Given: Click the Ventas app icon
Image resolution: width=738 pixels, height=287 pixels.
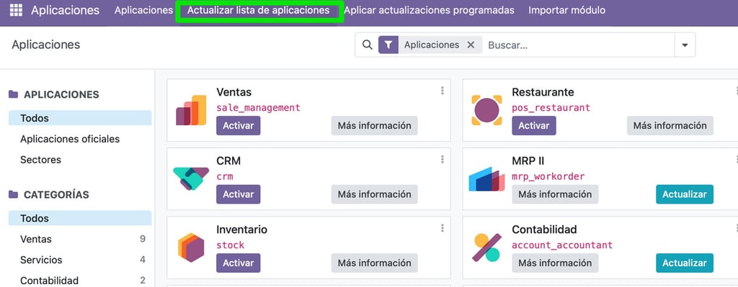Looking at the screenshot, I should [191, 110].
